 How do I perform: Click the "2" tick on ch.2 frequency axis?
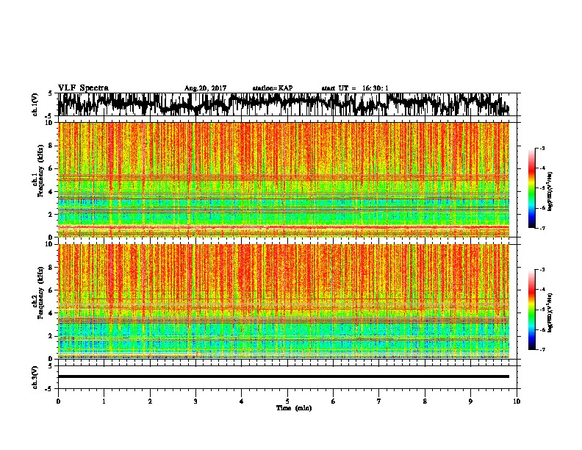coord(52,336)
